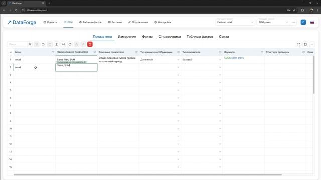This screenshot has width=321, height=180.
Task: Click the row height icon in the table toolbar
Action: click(57, 44)
